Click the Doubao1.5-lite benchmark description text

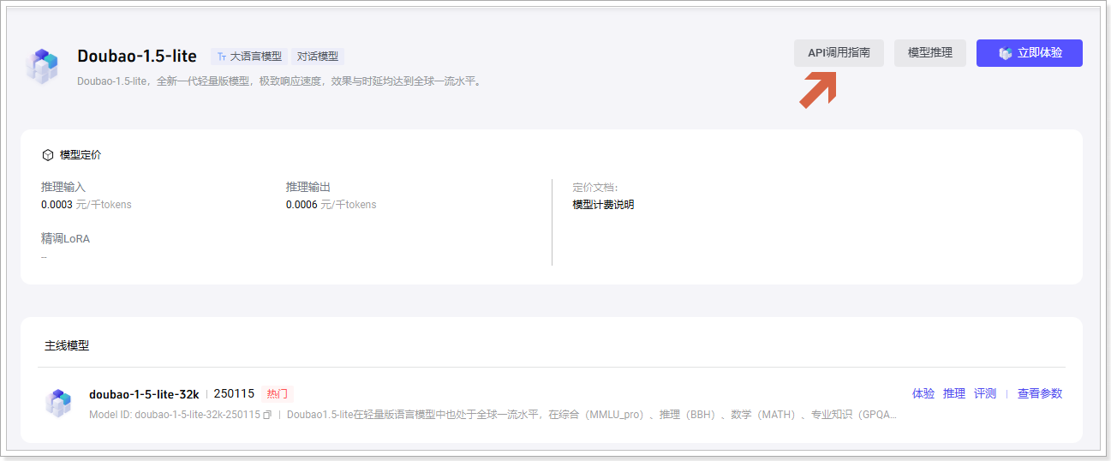tap(592, 415)
